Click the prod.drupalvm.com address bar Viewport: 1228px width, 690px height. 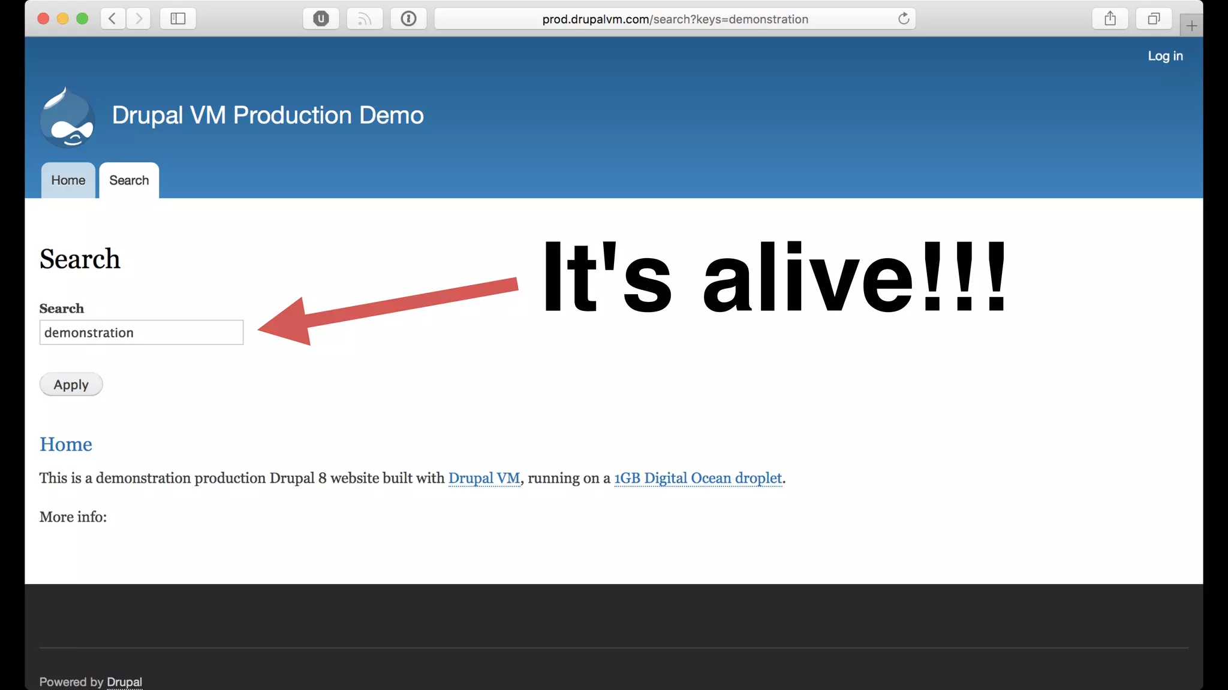[x=675, y=19]
